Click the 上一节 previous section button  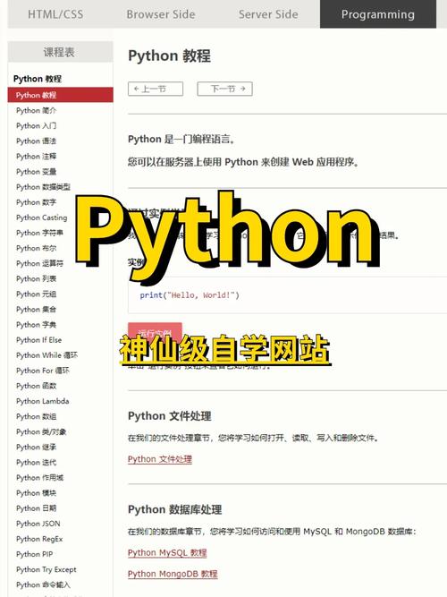tap(156, 90)
